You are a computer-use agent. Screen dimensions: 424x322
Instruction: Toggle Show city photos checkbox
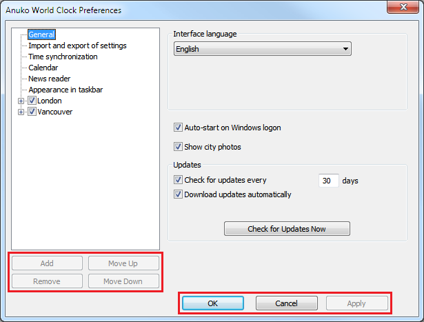pos(178,147)
